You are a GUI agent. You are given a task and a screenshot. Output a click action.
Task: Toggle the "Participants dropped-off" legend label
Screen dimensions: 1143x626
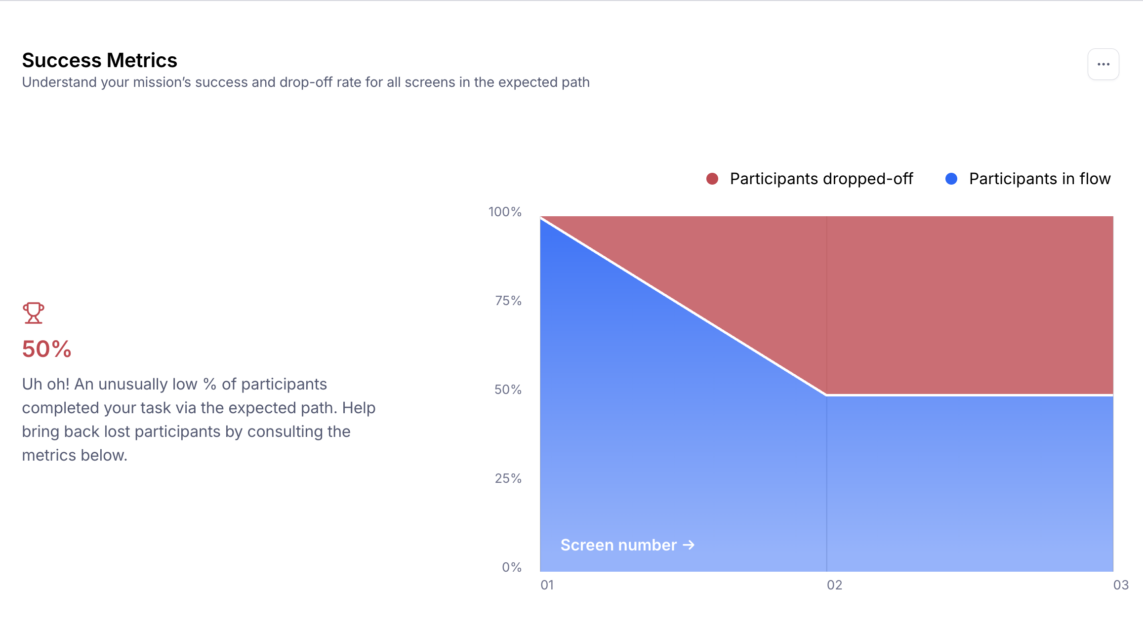pos(821,179)
